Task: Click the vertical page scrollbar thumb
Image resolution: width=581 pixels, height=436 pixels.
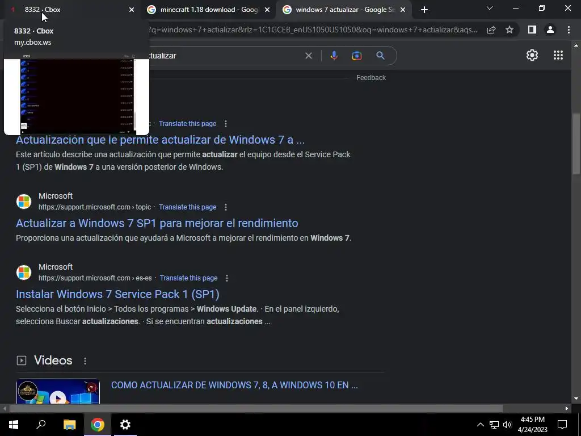Action: pos(576,144)
